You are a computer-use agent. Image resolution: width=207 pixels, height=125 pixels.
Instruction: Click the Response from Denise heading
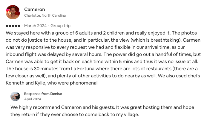[x=43, y=94]
